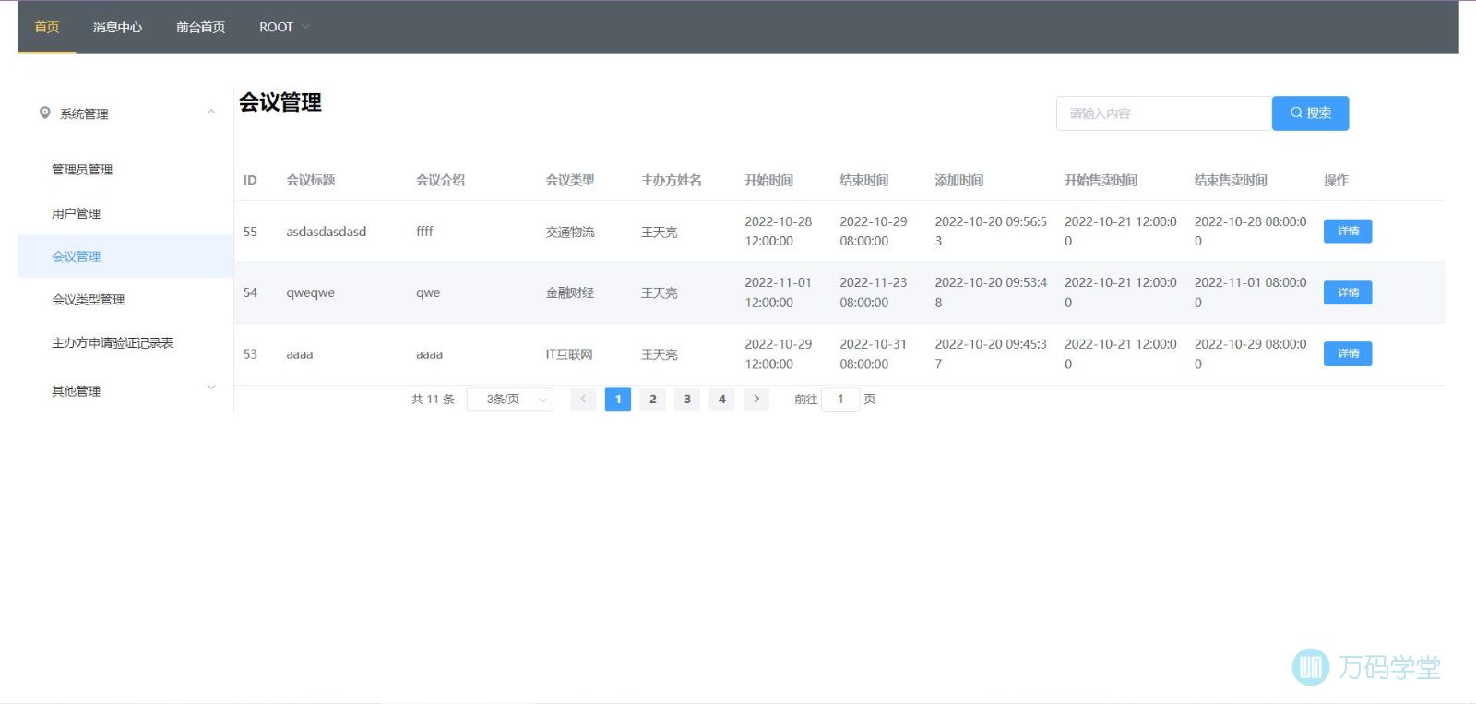Go to page 3

coord(687,399)
